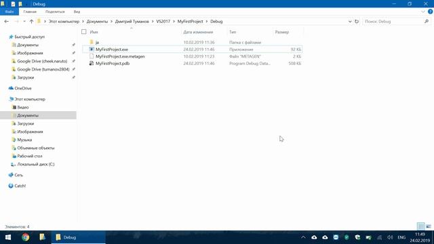Go to Этот компьютер in breadcrumb

64,21
